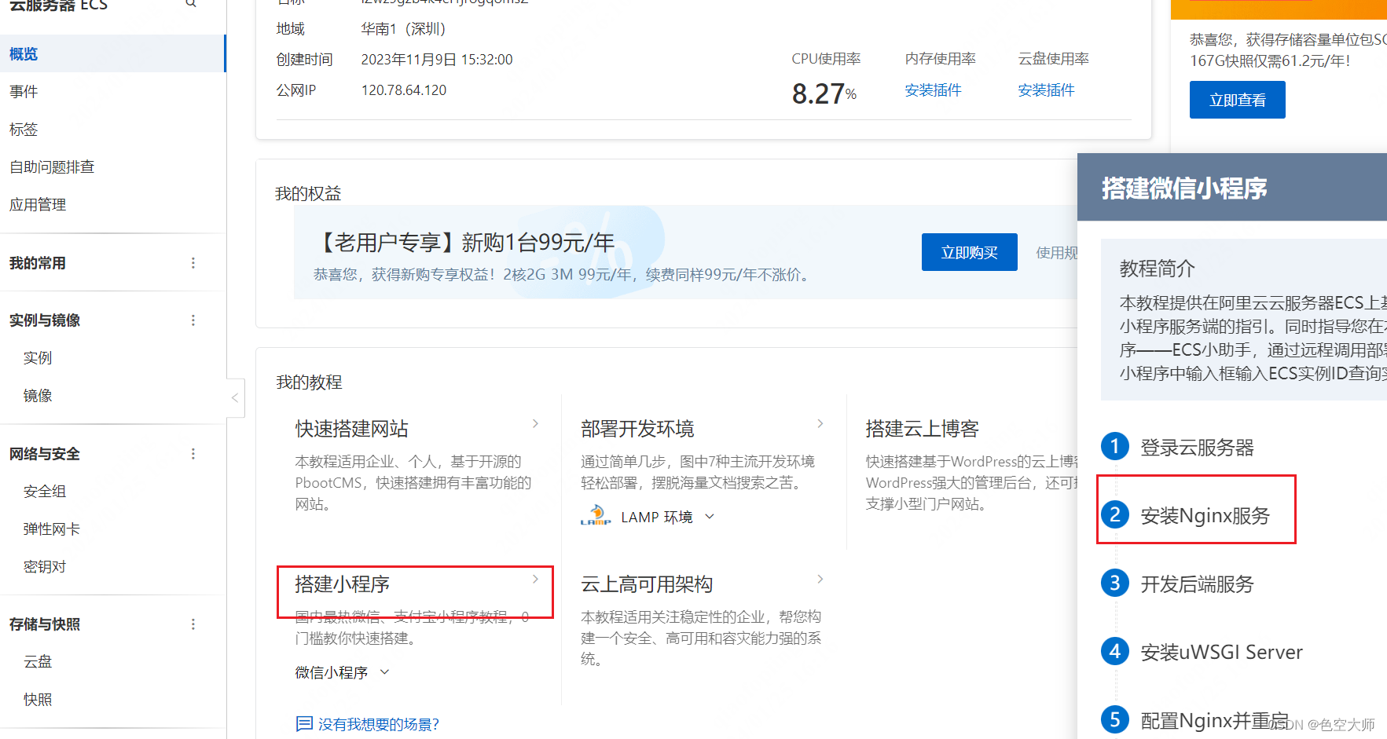Open the 快速搭建网站 tutorial
The image size is (1387, 739).
[x=351, y=429]
